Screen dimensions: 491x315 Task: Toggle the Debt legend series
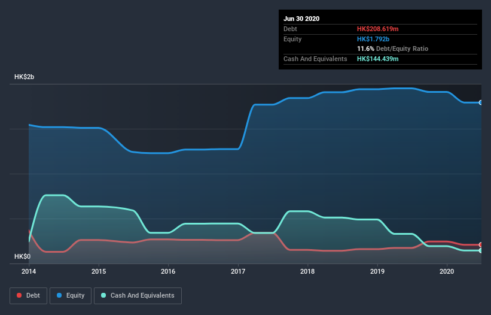tap(28, 296)
